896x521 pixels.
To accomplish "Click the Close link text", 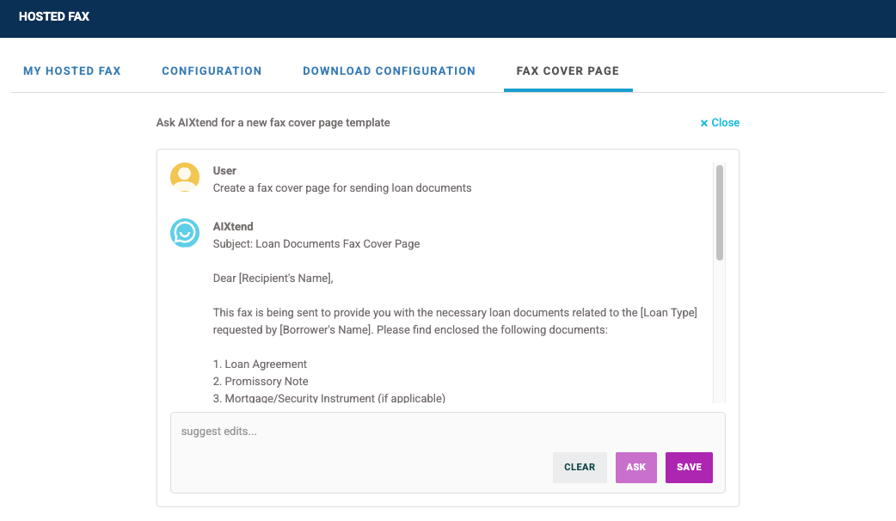I will (725, 123).
